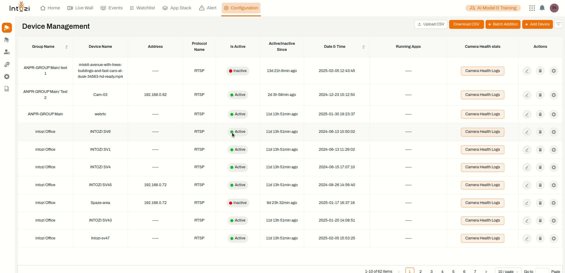Delete the Spaze-area device
Screen dimensions: 565x273
click(540, 203)
